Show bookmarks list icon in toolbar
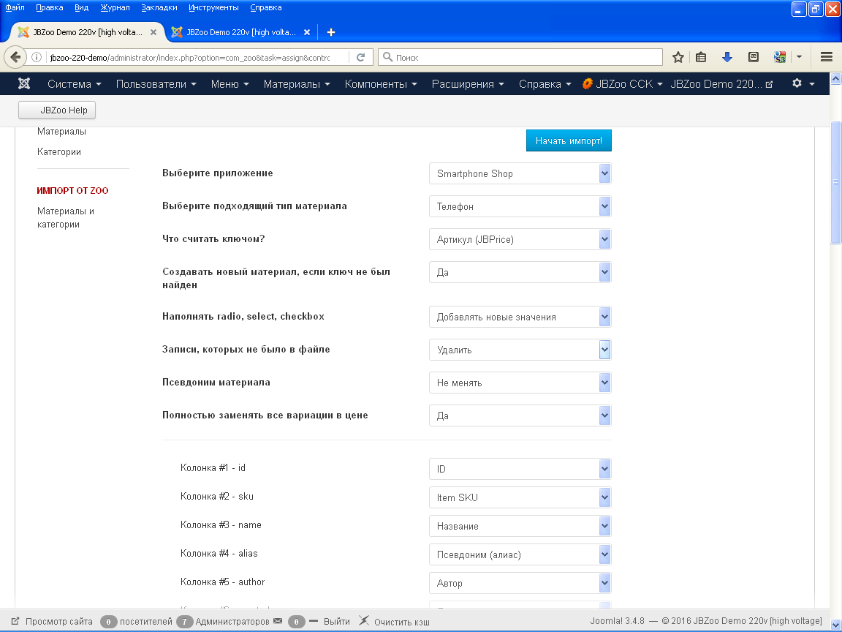842x632 pixels. tap(701, 57)
